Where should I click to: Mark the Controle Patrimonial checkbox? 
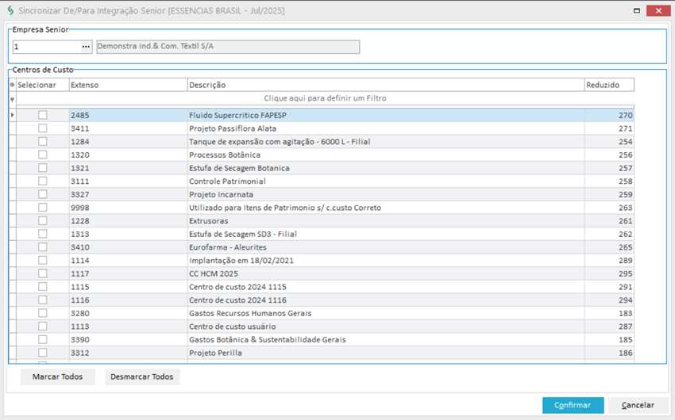pyautogui.click(x=43, y=181)
